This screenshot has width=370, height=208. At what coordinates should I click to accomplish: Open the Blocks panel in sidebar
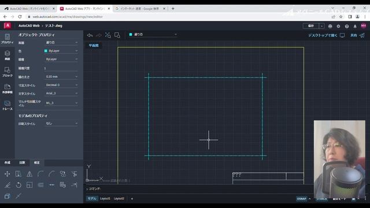[8, 72]
